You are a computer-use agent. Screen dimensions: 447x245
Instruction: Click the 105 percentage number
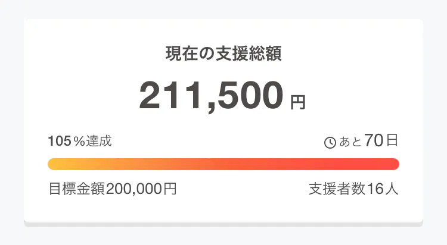(59, 142)
